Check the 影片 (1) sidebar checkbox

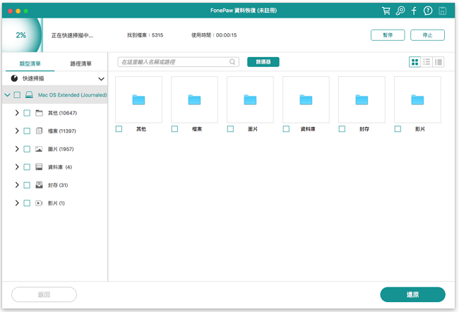(x=27, y=203)
